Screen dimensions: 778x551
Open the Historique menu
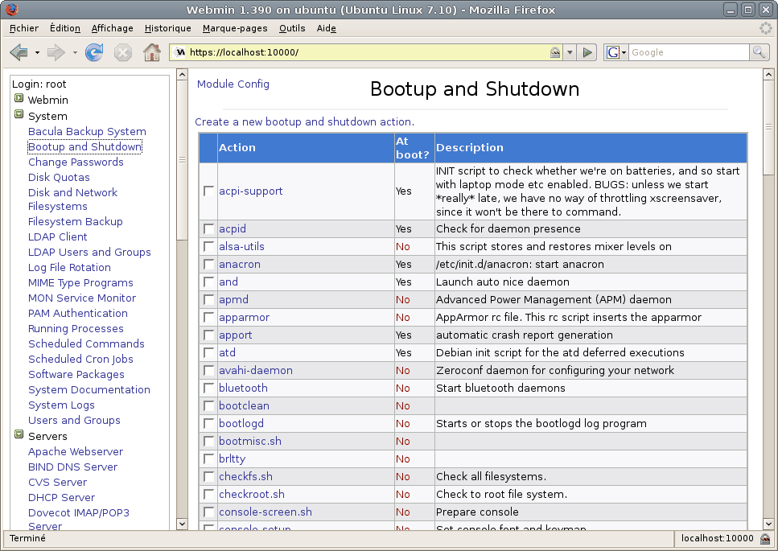(x=167, y=28)
